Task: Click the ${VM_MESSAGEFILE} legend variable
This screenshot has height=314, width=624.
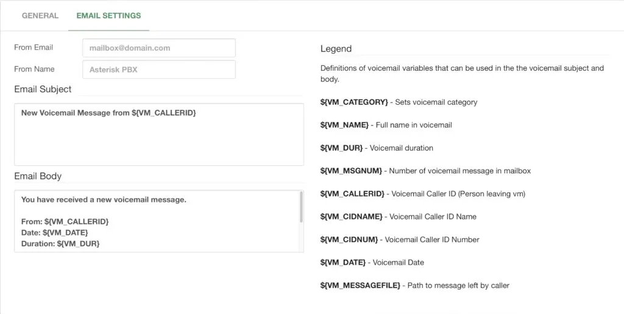Action: click(360, 285)
